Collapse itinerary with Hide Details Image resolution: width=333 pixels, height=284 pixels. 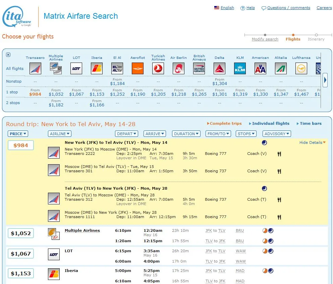313,143
